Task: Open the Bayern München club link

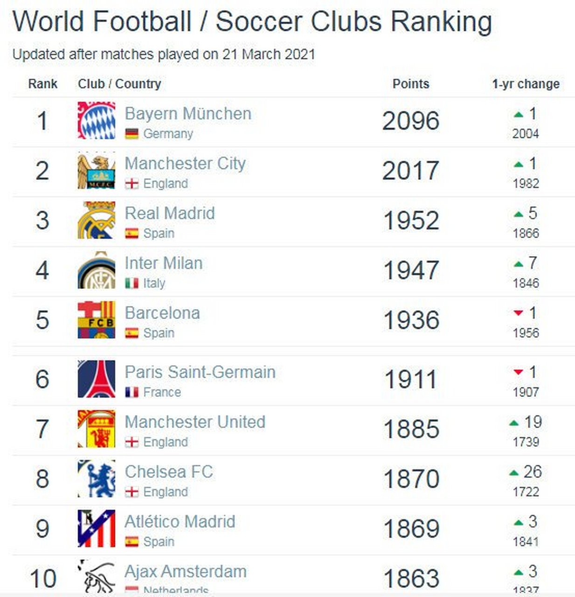Action: click(x=188, y=113)
